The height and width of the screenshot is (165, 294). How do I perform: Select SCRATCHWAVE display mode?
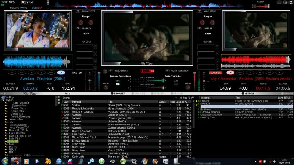click(19, 8)
